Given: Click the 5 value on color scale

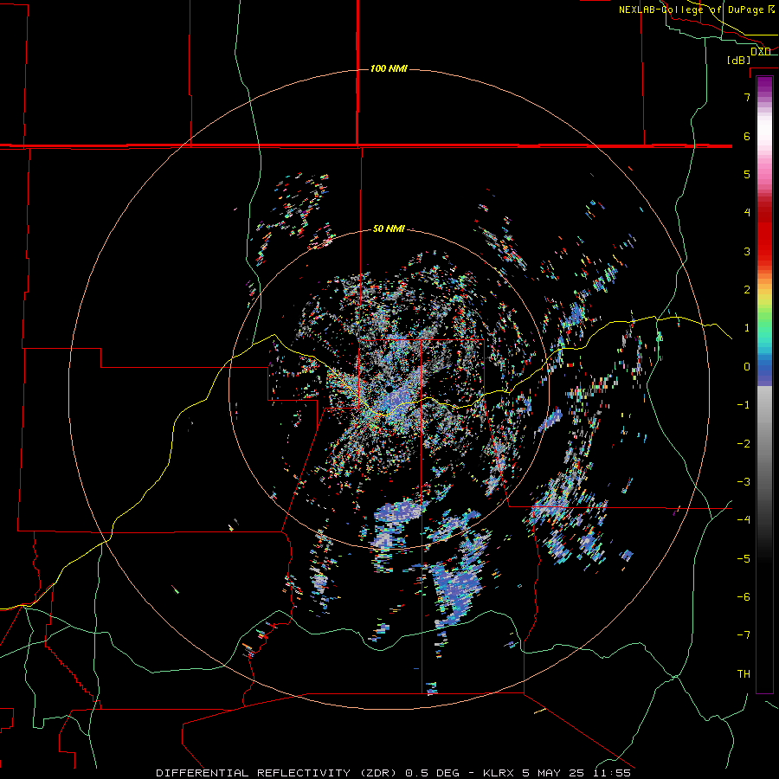Looking at the screenshot, I should [x=747, y=174].
